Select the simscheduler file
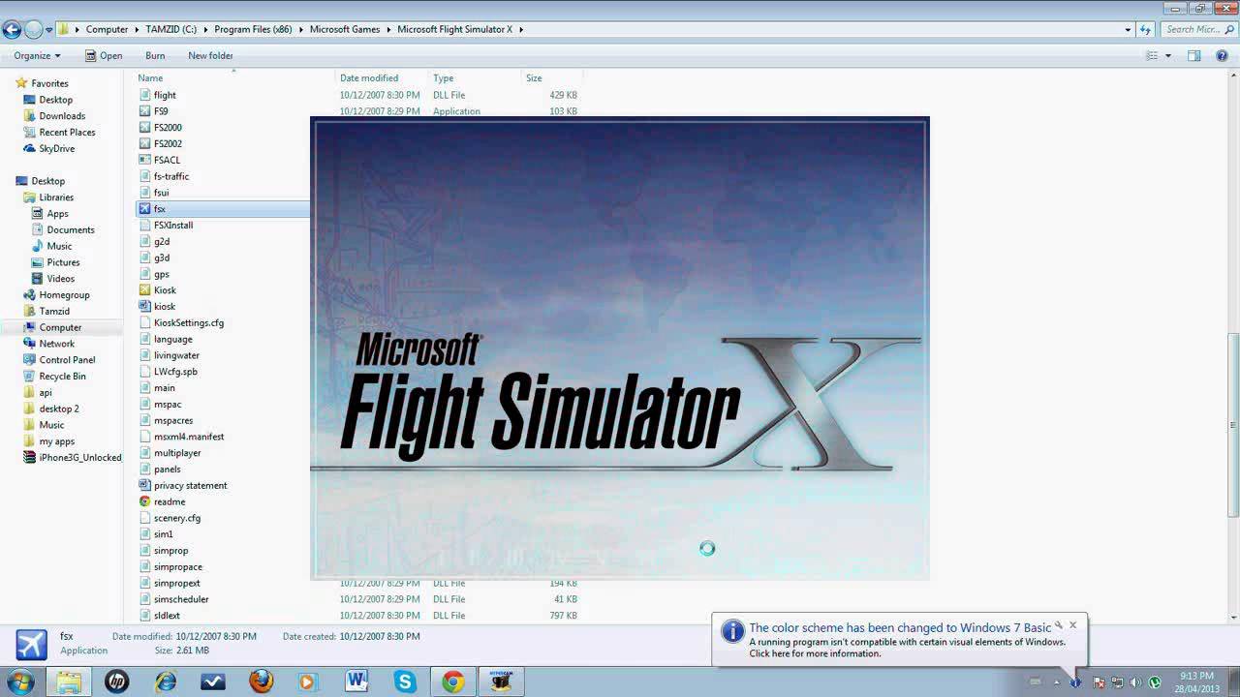Screen dimensions: 1240x697 click(181, 599)
